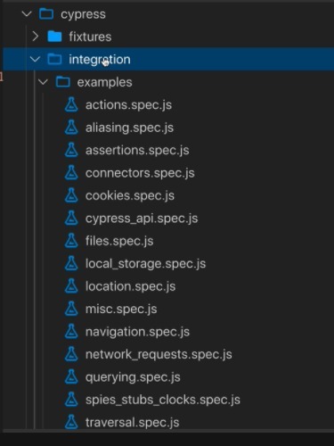
Task: Click the flask icon beside actions.spec.js
Action: [x=71, y=104]
